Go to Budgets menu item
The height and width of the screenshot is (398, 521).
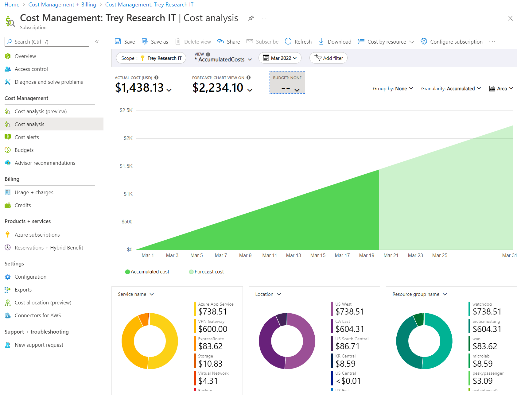click(24, 150)
